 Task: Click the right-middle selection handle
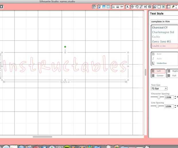pyautogui.click(x=128, y=66)
